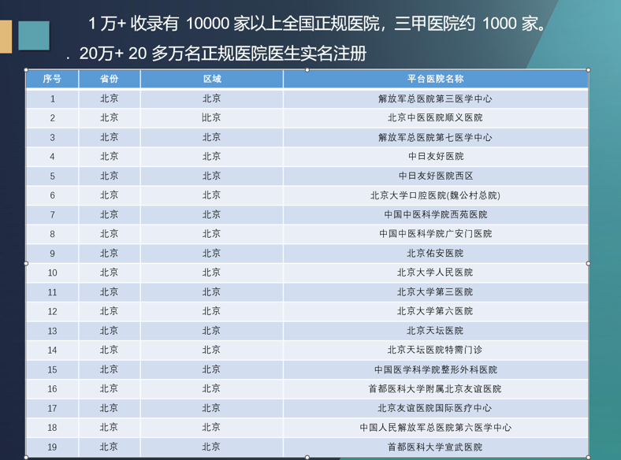Click the table's top-right corner handle
The width and height of the screenshot is (621, 460).
tap(589, 69)
